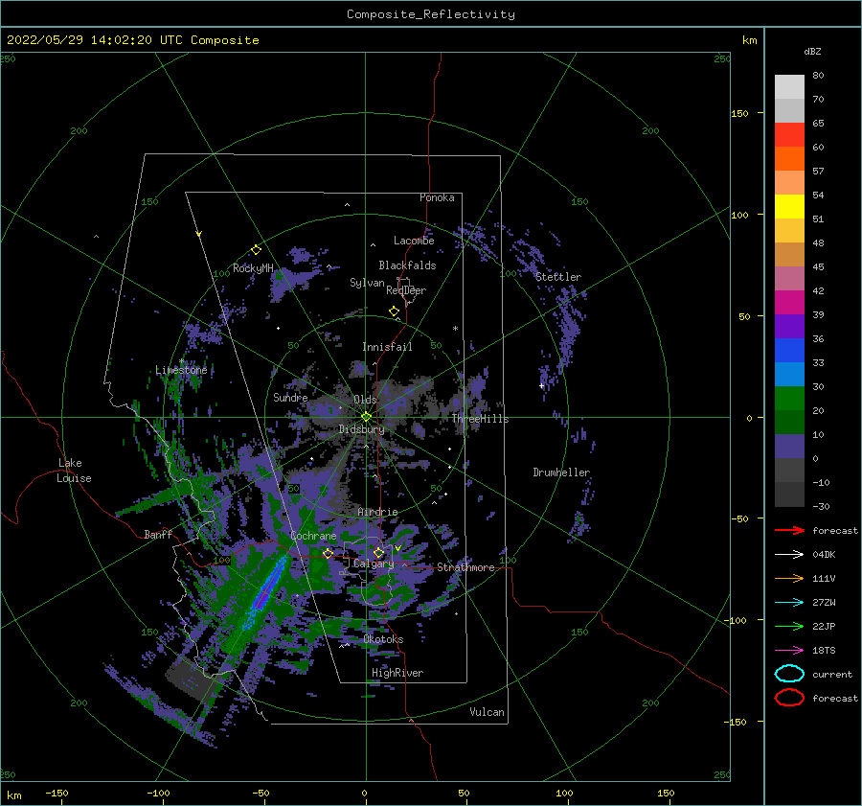This screenshot has height=806, width=862.
Task: Click the 'Vulcan' map label
Action: pos(488,712)
